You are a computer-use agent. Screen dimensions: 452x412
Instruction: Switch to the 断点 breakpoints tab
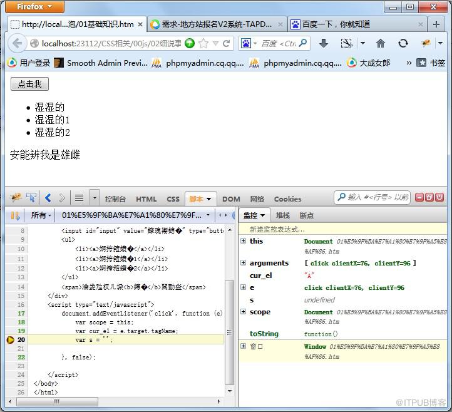tap(306, 215)
